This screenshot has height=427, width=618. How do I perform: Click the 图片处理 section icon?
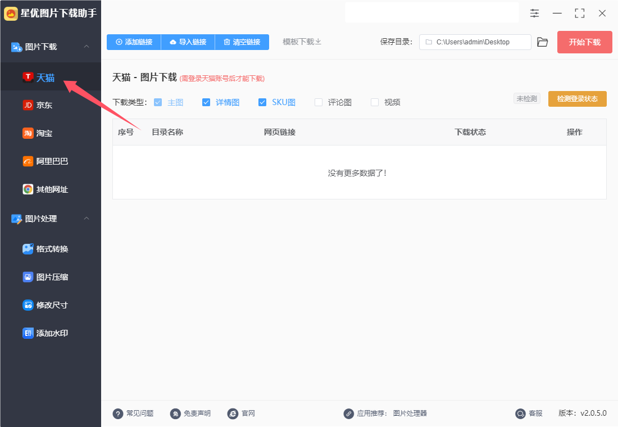pyautogui.click(x=16, y=219)
